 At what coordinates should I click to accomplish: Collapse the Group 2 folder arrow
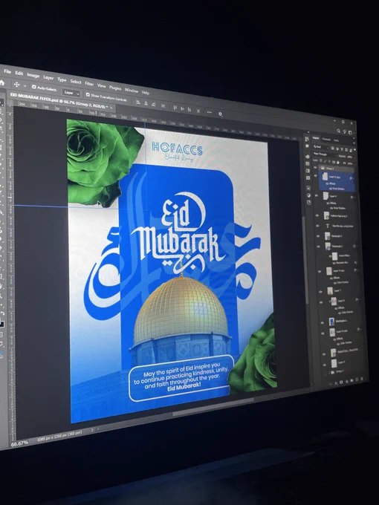tap(319, 168)
